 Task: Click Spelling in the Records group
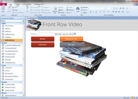[70, 10]
